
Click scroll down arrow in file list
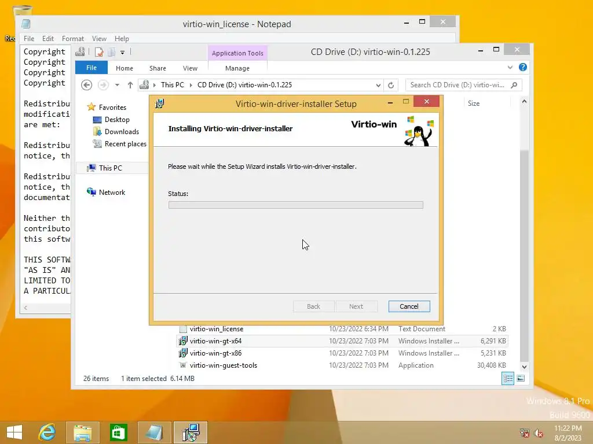tap(524, 367)
